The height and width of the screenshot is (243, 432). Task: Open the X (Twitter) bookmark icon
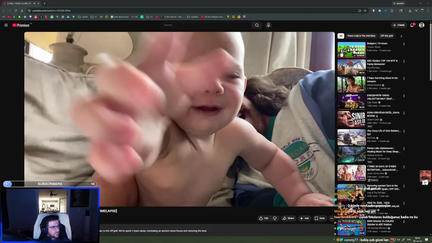[41, 17]
